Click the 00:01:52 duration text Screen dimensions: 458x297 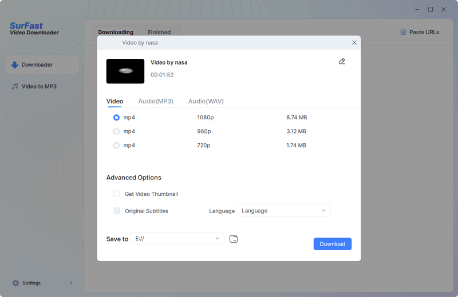pyautogui.click(x=162, y=75)
